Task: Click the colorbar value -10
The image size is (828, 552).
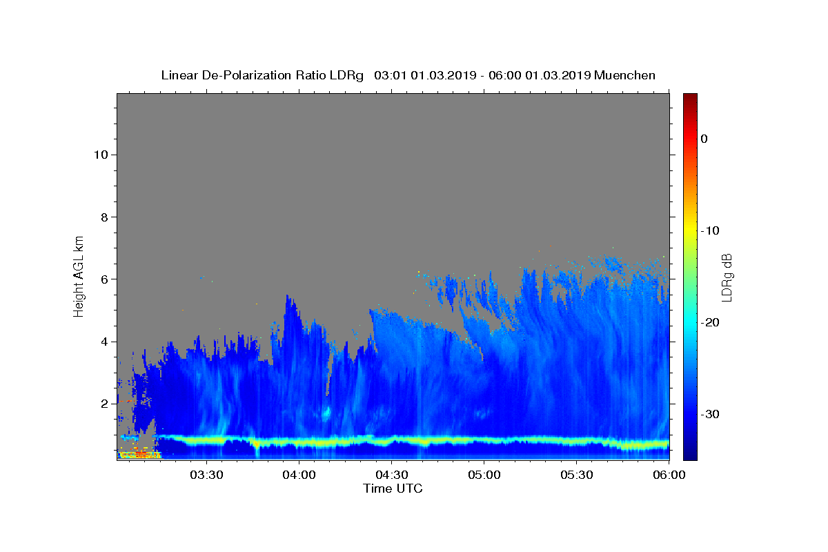Action: point(710,230)
